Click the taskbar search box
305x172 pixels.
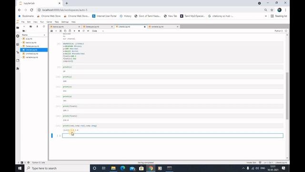coord(57,168)
